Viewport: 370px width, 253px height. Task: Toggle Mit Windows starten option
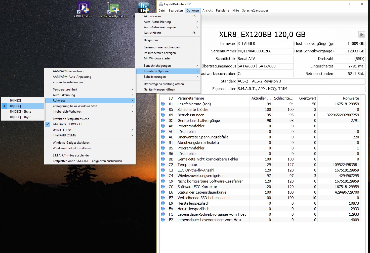(x=168, y=58)
